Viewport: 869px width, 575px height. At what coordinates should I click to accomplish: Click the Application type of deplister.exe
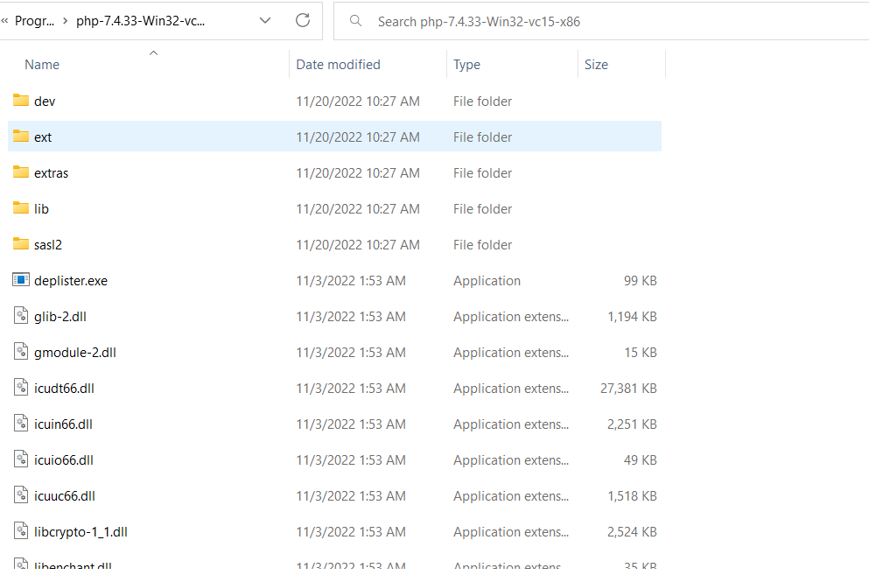pos(487,281)
